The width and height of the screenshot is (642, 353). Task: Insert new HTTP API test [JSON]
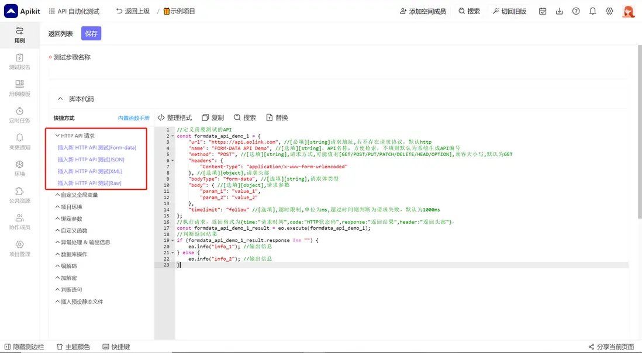click(91, 160)
